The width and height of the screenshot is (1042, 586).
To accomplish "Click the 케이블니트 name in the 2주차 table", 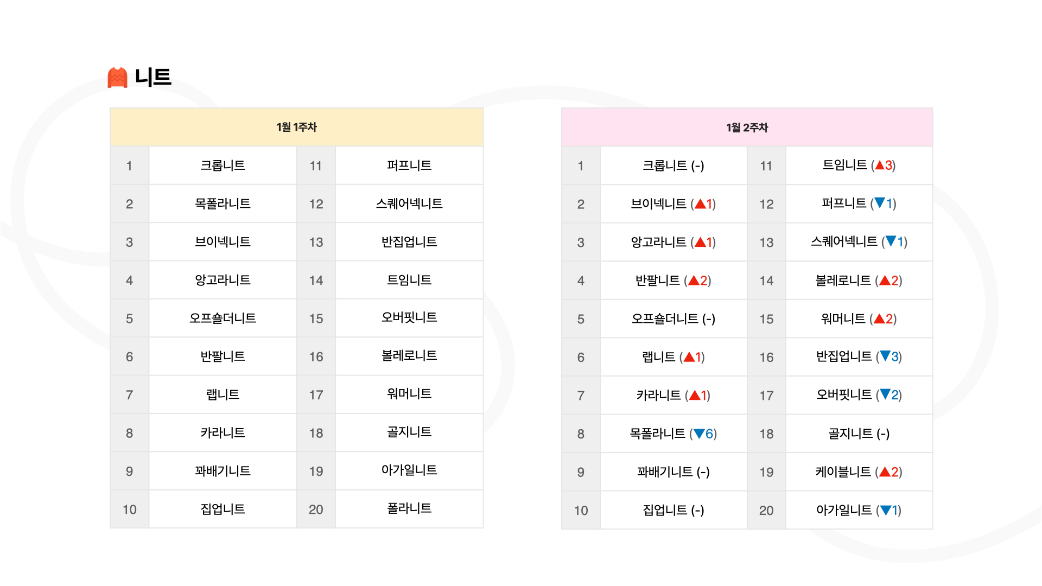I will pyautogui.click(x=843, y=472).
